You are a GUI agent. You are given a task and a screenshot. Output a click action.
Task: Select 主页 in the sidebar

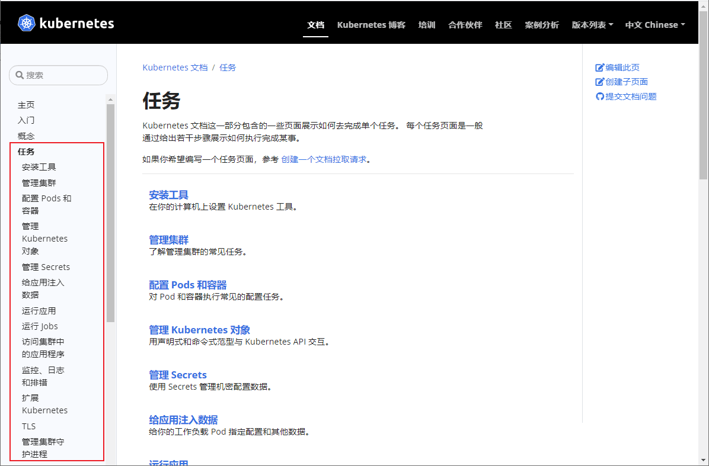click(25, 105)
